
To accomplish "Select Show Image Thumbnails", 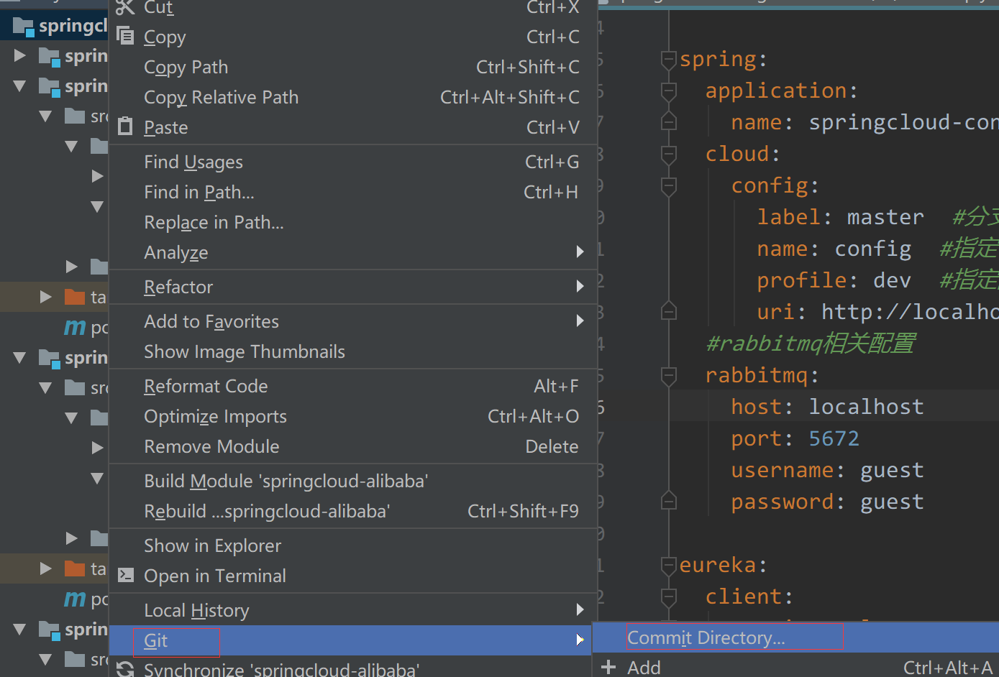I will point(352,351).
